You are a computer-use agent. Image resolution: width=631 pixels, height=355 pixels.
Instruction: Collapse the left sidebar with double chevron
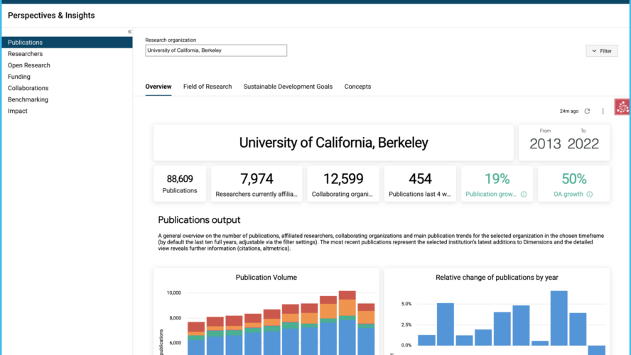129,31
